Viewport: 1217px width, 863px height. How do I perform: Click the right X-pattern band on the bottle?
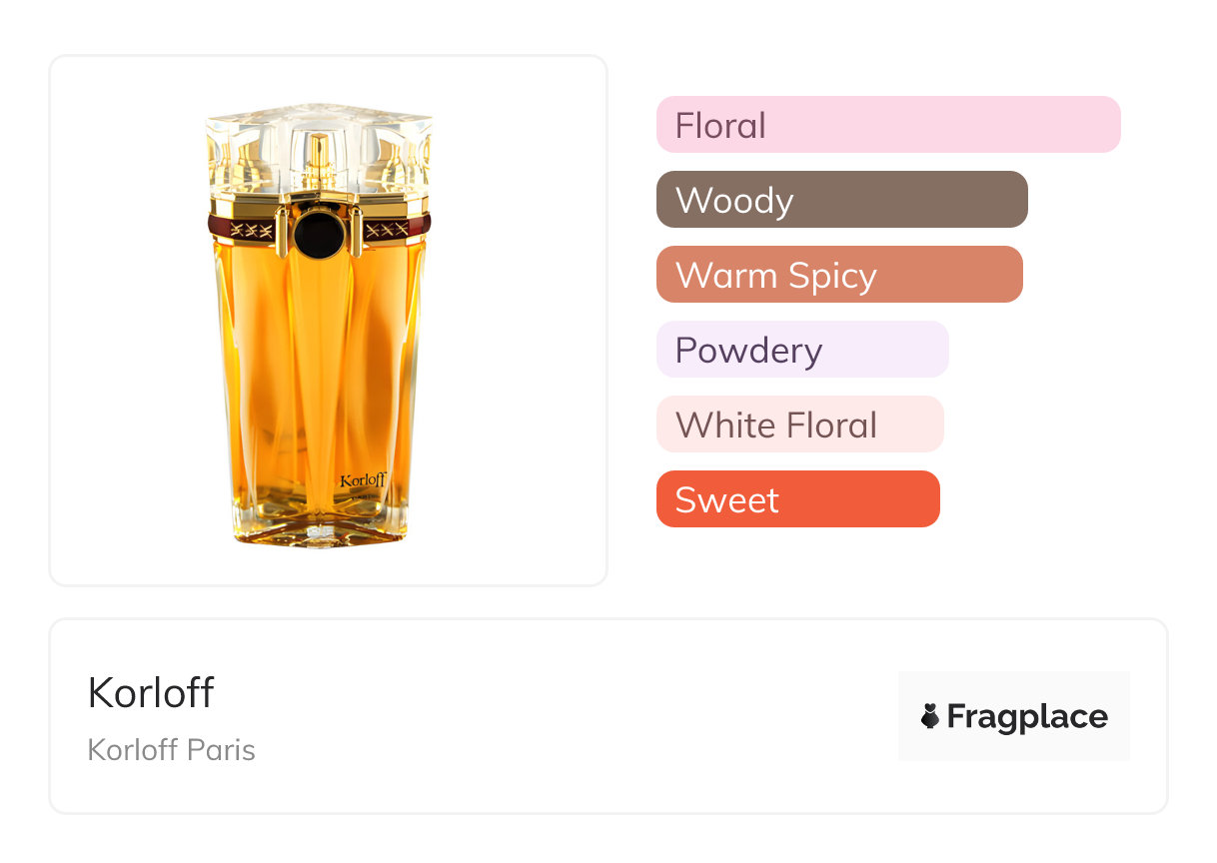click(386, 231)
